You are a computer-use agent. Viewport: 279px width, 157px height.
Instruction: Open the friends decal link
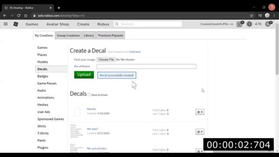click(92, 109)
